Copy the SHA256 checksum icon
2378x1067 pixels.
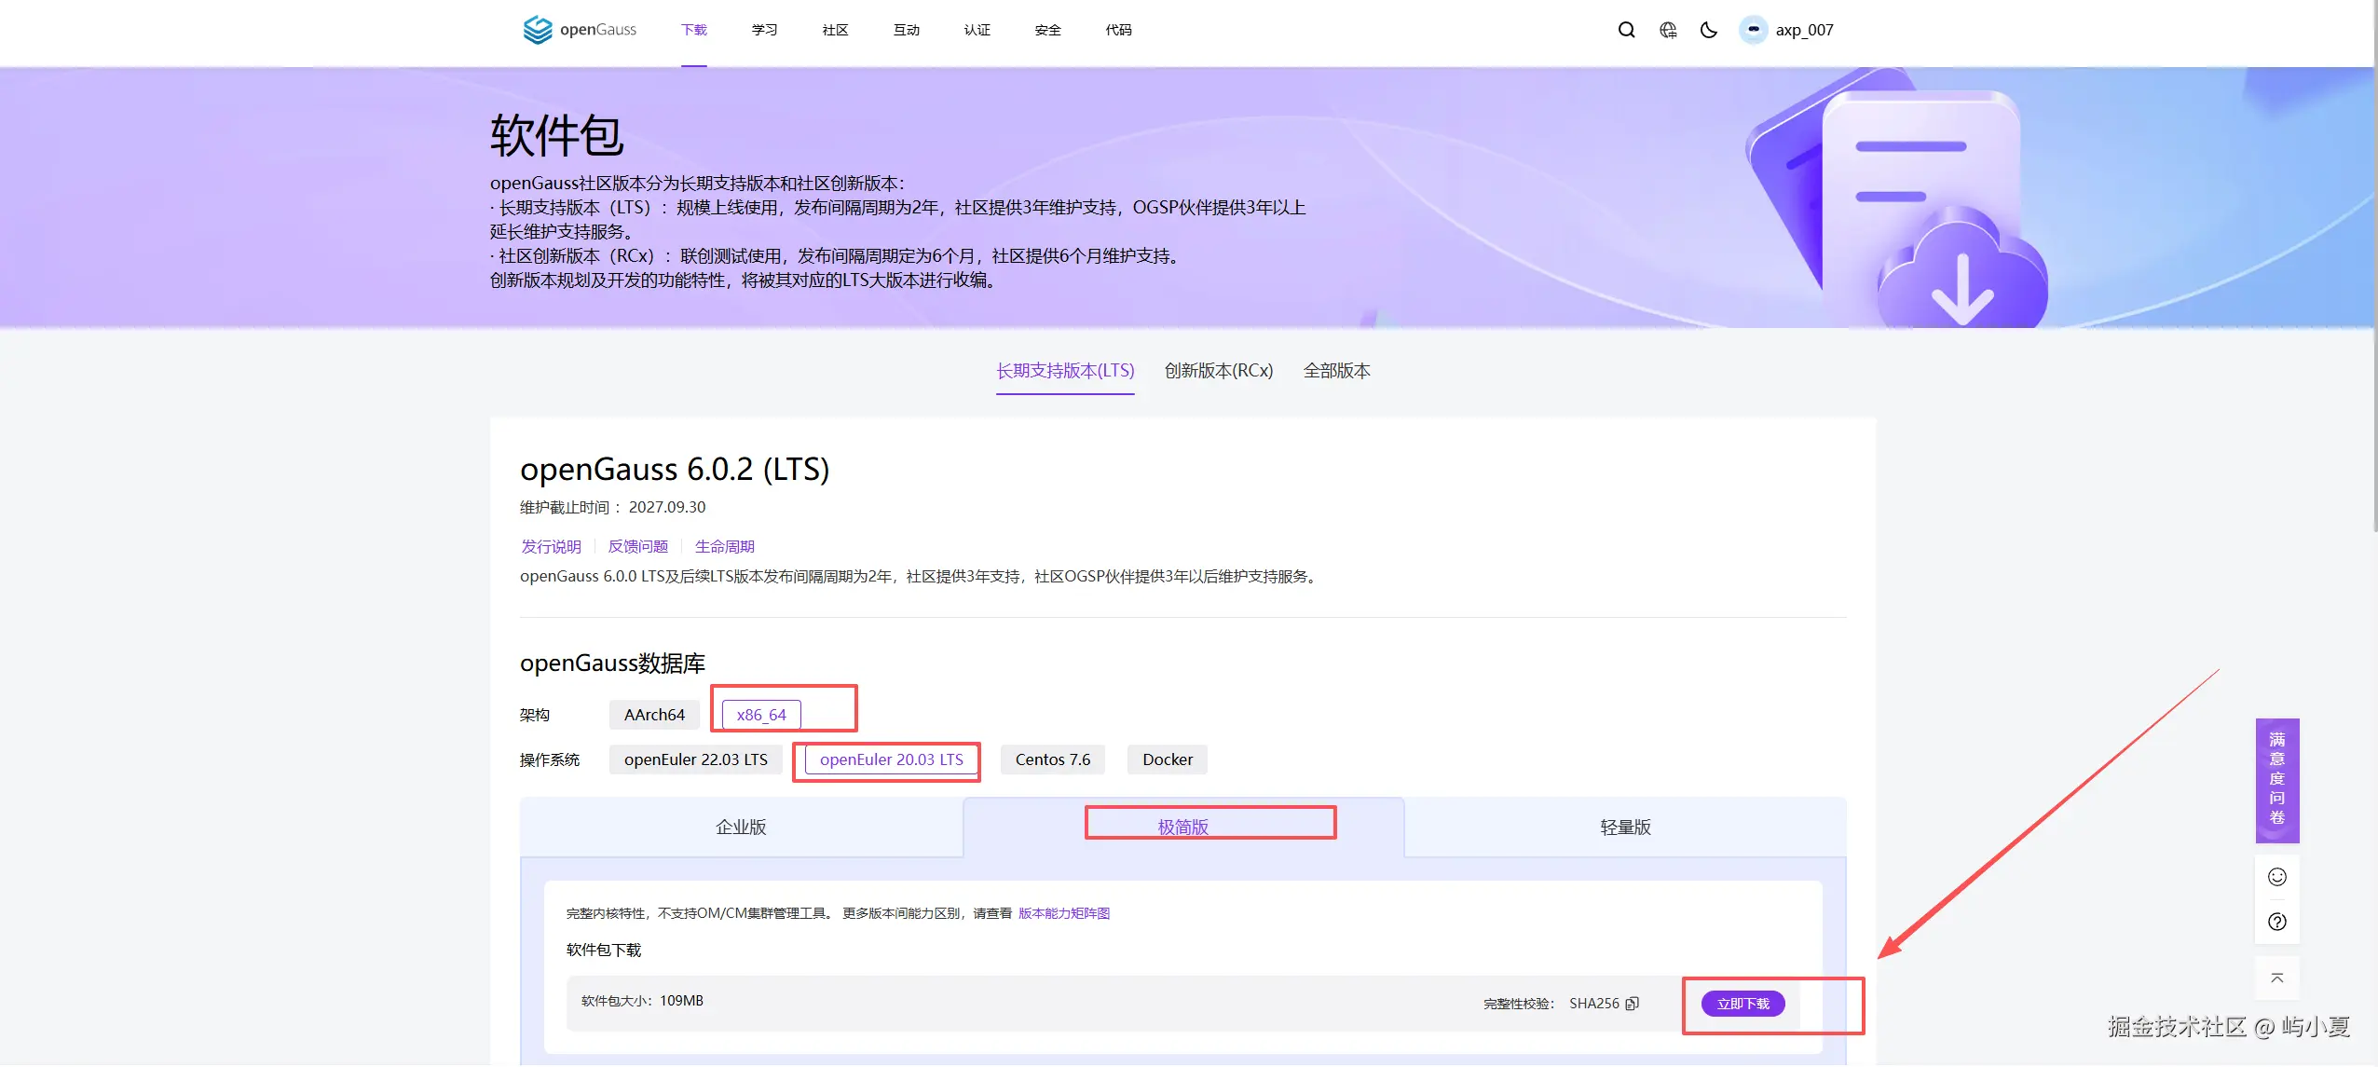[1632, 1004]
